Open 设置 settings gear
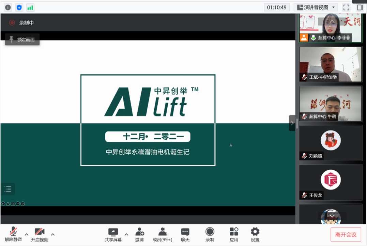Image resolution: width=367 pixels, height=246 pixels. [255, 234]
